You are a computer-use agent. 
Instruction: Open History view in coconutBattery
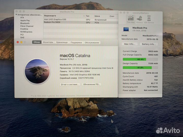point(139,20)
